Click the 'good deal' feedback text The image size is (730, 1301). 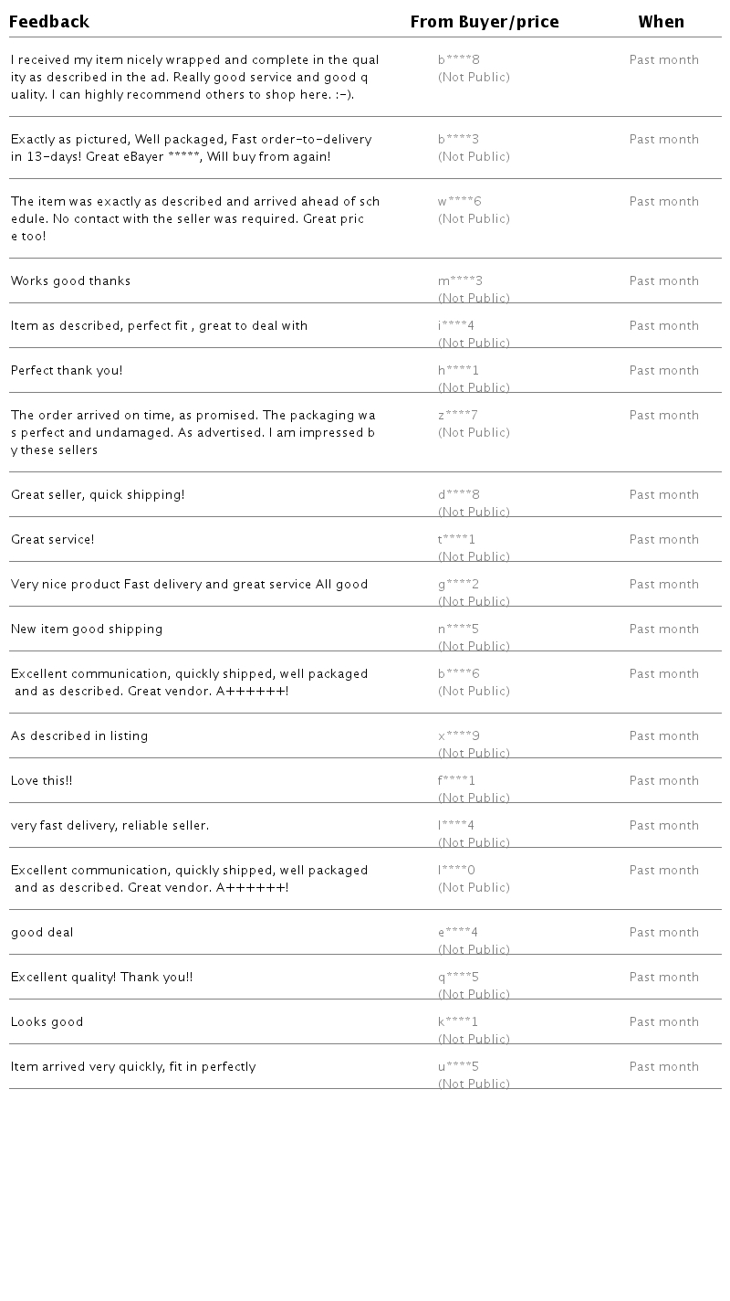click(42, 933)
